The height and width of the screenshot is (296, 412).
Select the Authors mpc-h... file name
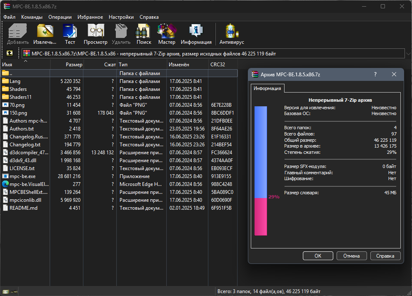28,121
